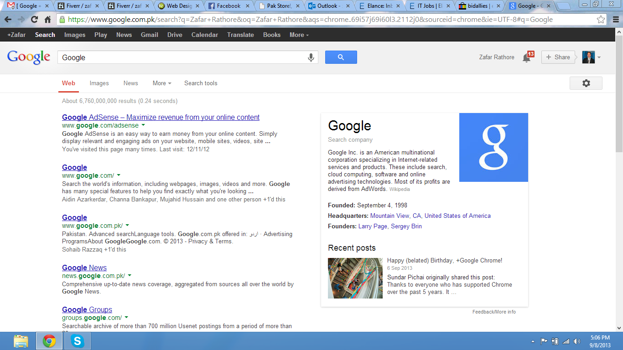Screen dimensions: 623x350
Task: Switch to the Facebook browser tab
Action: [228, 6]
